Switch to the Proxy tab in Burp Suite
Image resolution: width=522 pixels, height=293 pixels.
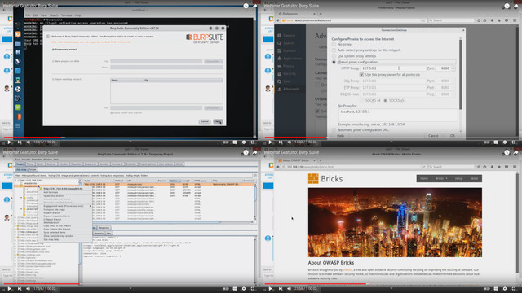click(x=30, y=164)
